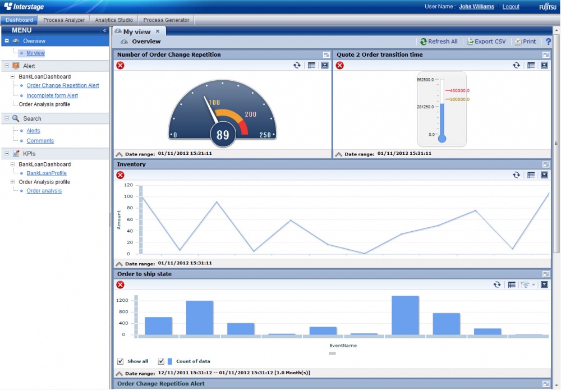The image size is (561, 390).
Task: Close the My view tab
Action: 158,31
